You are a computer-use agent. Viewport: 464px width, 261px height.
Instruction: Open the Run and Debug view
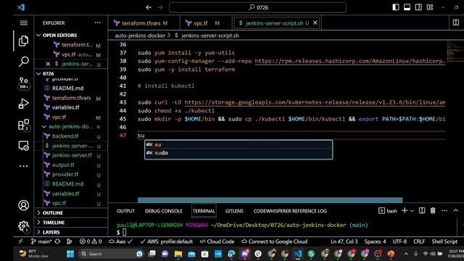[23, 104]
